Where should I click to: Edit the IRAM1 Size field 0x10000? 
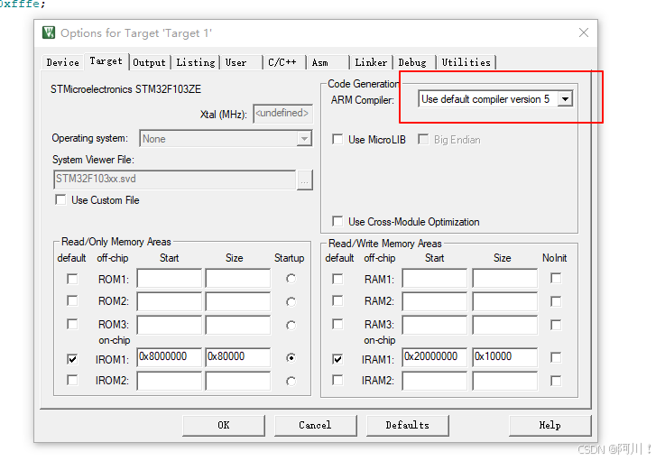505,357
